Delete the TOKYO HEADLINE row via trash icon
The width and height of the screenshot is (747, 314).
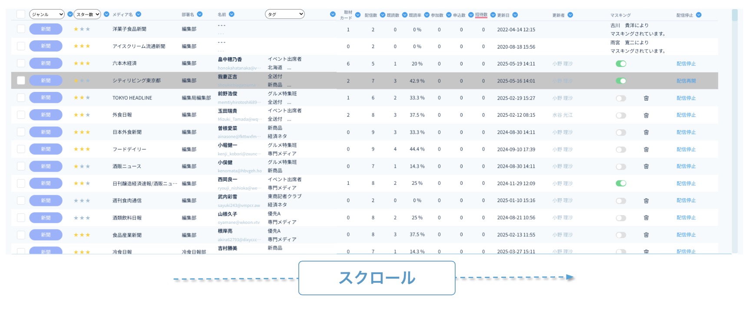(646, 98)
